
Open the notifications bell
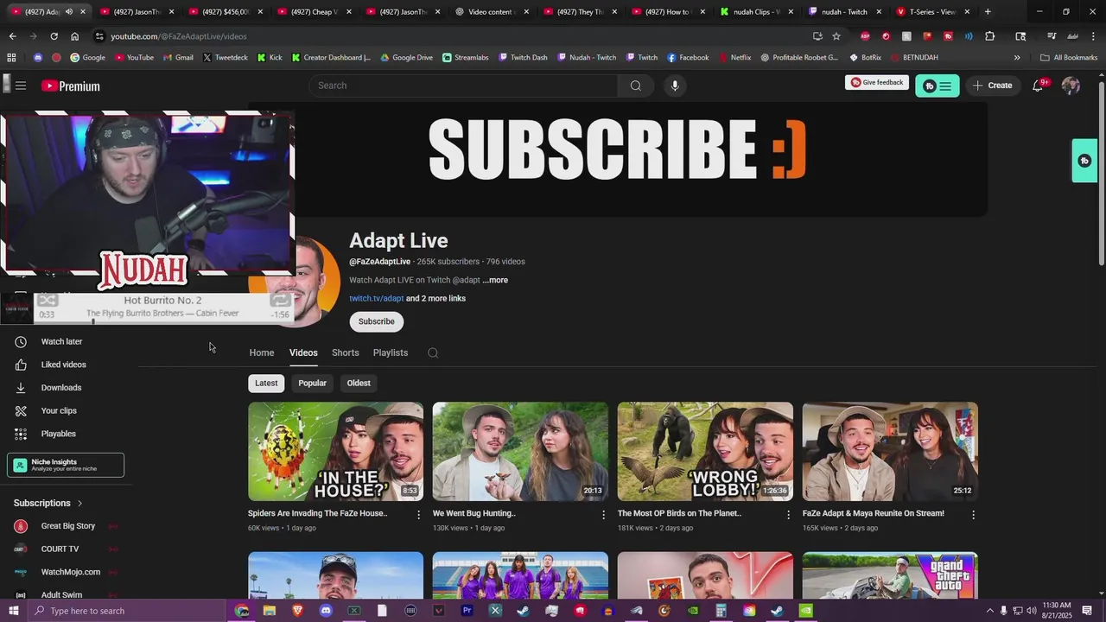click(x=1038, y=86)
